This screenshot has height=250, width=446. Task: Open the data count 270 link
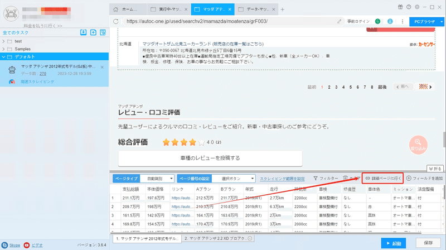43,74
